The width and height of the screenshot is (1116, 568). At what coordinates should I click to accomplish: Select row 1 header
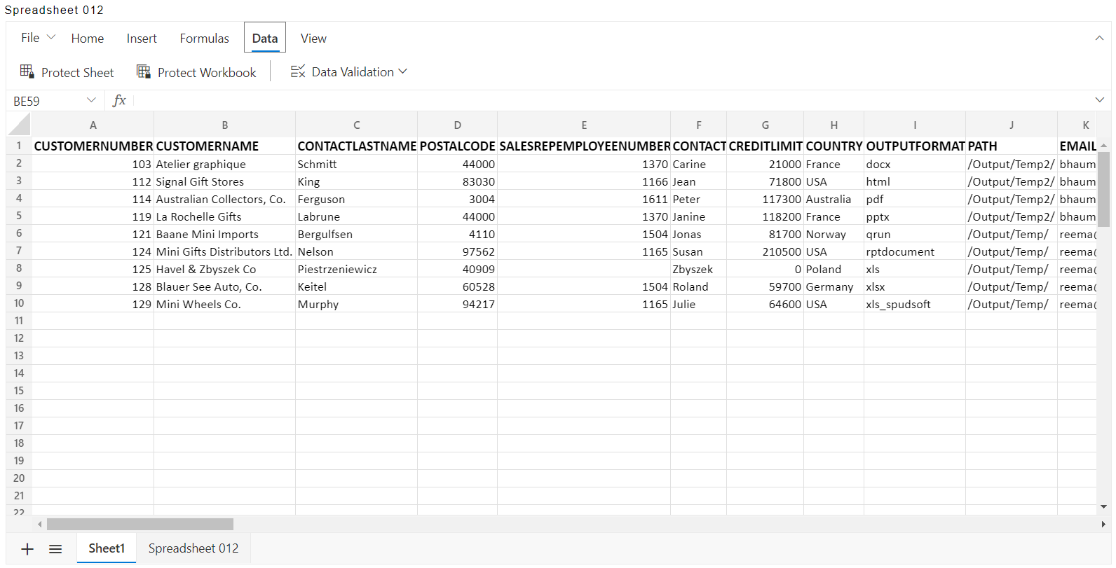19,146
